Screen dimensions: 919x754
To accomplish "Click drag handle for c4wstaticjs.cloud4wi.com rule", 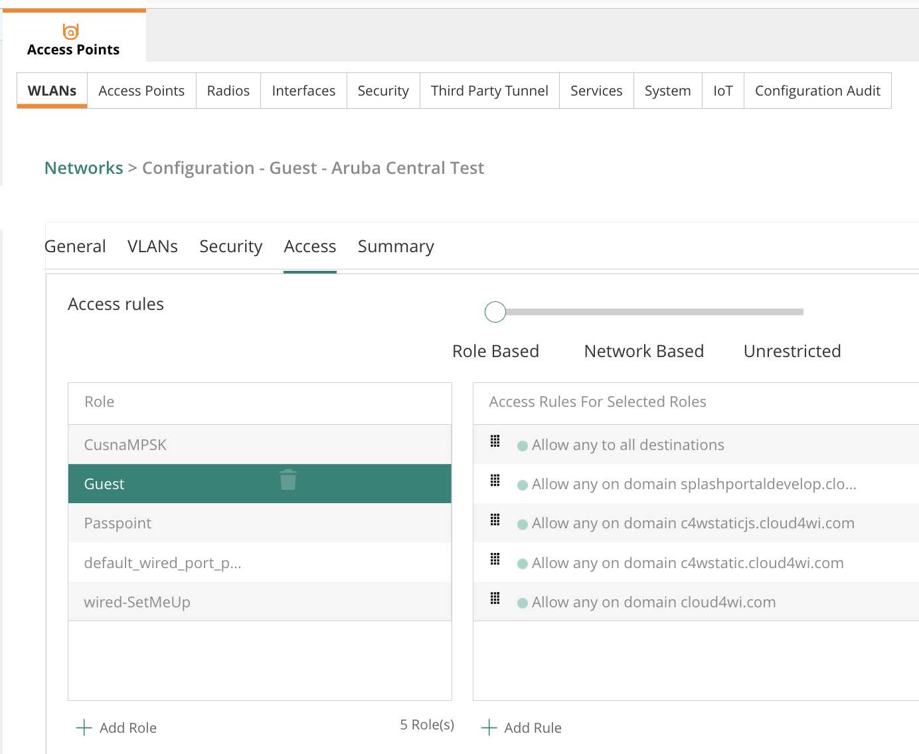I will click(x=495, y=520).
